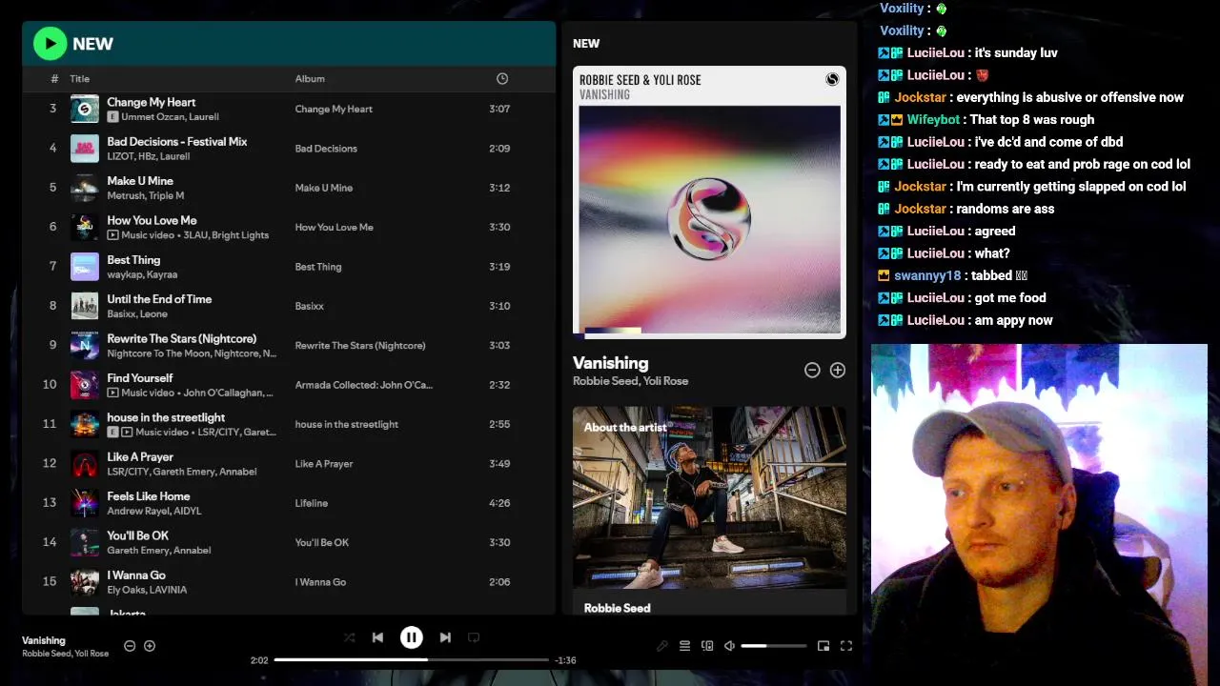Pause the current track
The image size is (1220, 686).
click(411, 637)
